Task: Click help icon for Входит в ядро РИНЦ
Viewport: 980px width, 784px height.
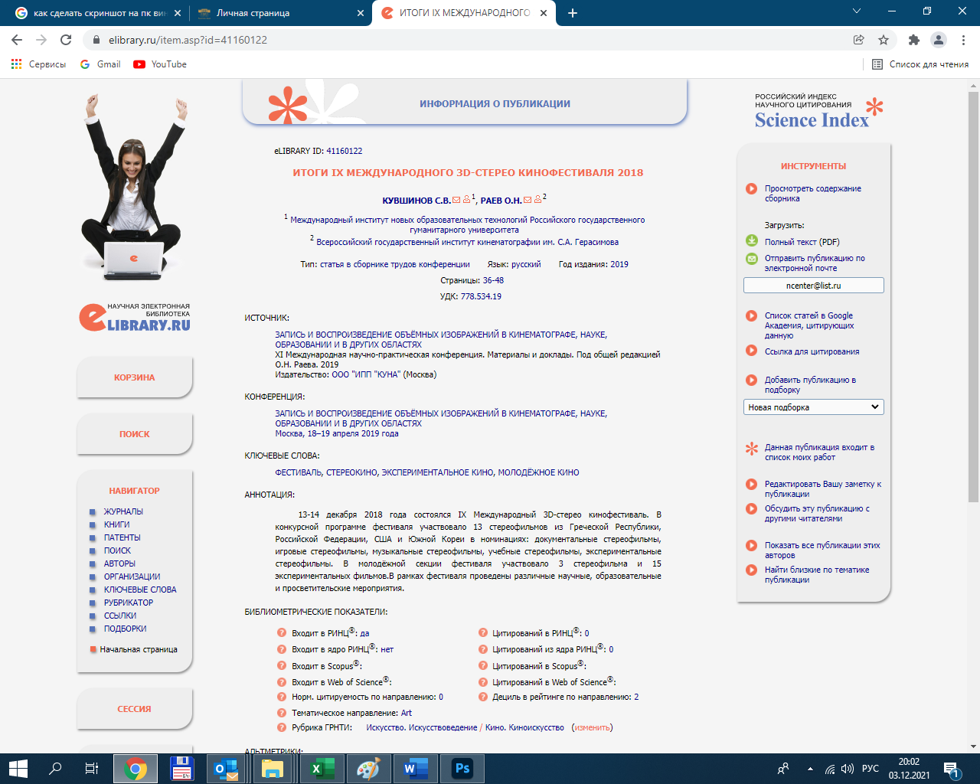Action: click(282, 648)
